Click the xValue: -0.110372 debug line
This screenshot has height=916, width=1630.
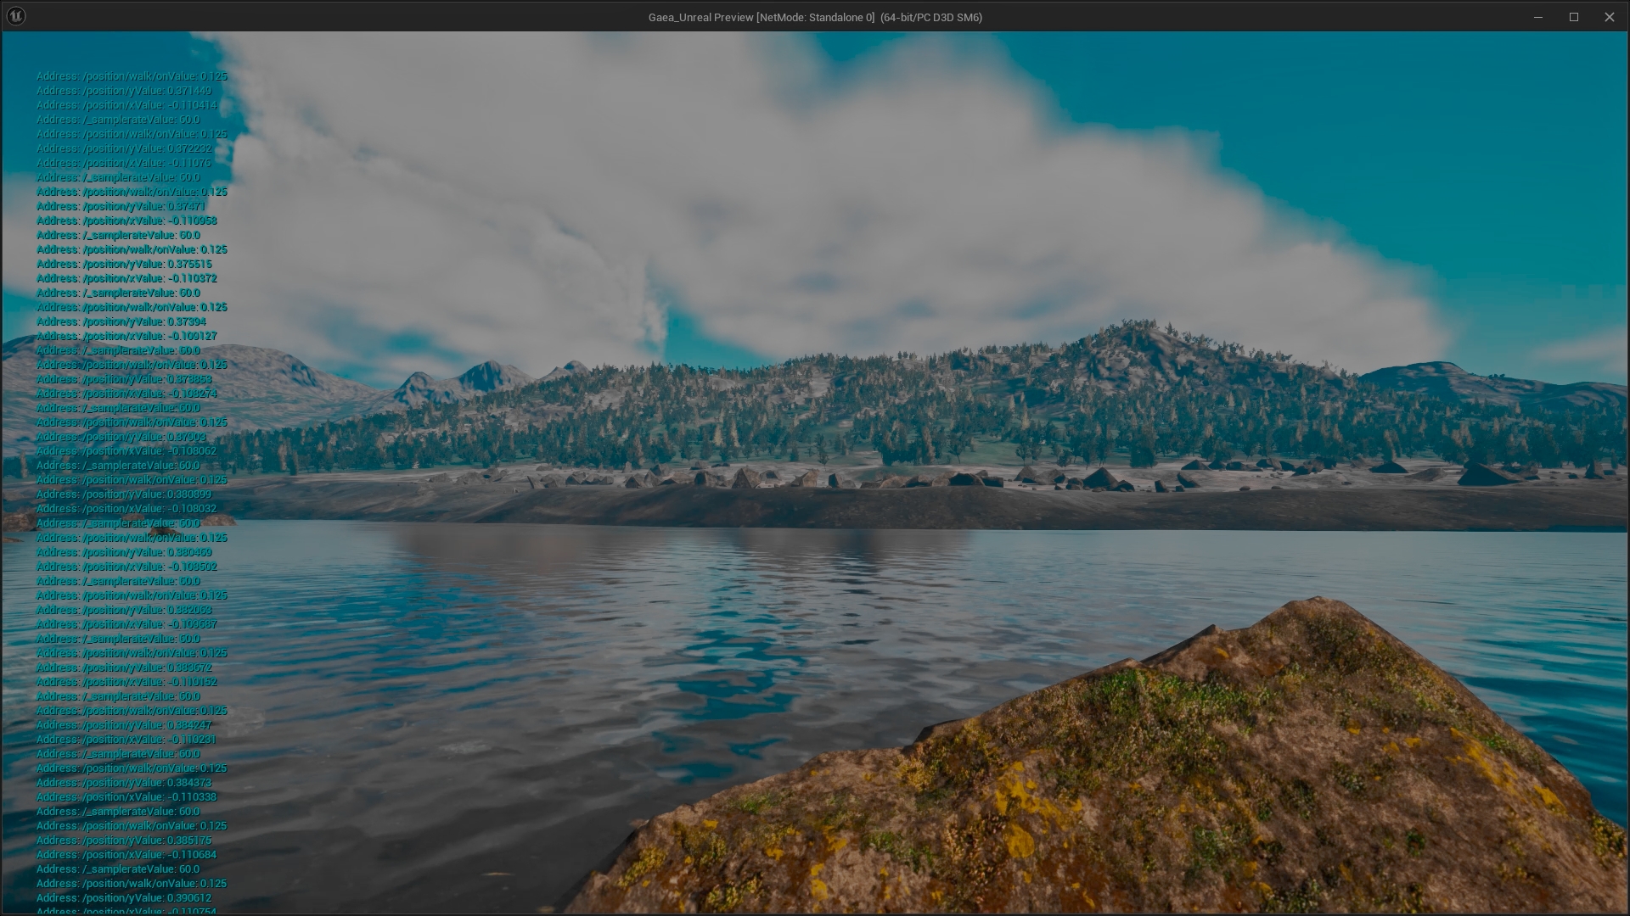coord(126,278)
